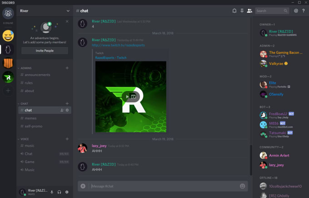Focus the Message #chat input
The height and width of the screenshot is (198, 309).
(164, 186)
